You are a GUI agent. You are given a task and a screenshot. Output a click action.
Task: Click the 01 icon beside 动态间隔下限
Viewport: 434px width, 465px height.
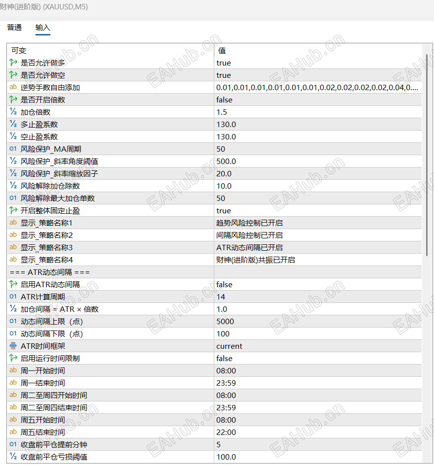[13, 333]
